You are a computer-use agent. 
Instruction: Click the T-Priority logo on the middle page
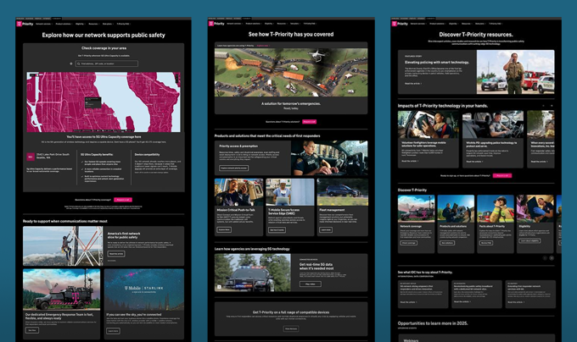(216, 24)
